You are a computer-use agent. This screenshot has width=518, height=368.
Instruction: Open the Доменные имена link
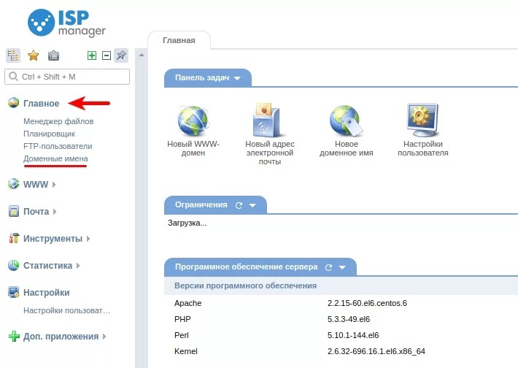pyautogui.click(x=55, y=158)
